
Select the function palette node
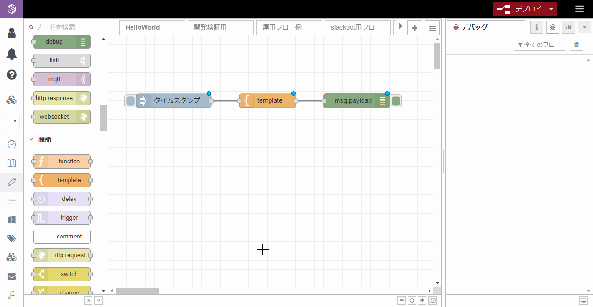coord(62,161)
